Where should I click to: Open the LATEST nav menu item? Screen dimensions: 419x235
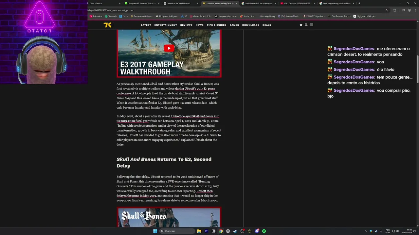146,25
